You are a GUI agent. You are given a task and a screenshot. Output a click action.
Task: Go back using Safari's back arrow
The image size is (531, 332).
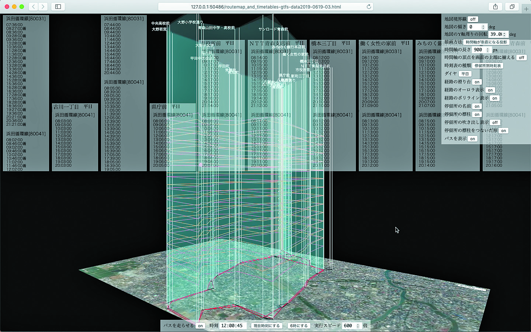(x=34, y=7)
